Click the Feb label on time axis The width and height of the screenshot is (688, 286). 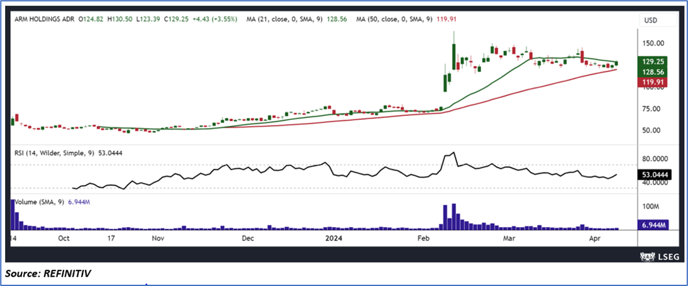(424, 238)
